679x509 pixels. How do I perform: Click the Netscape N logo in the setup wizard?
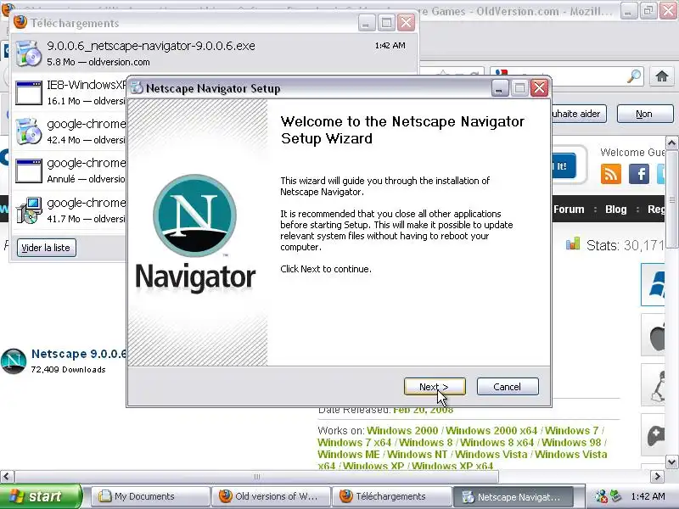point(195,215)
